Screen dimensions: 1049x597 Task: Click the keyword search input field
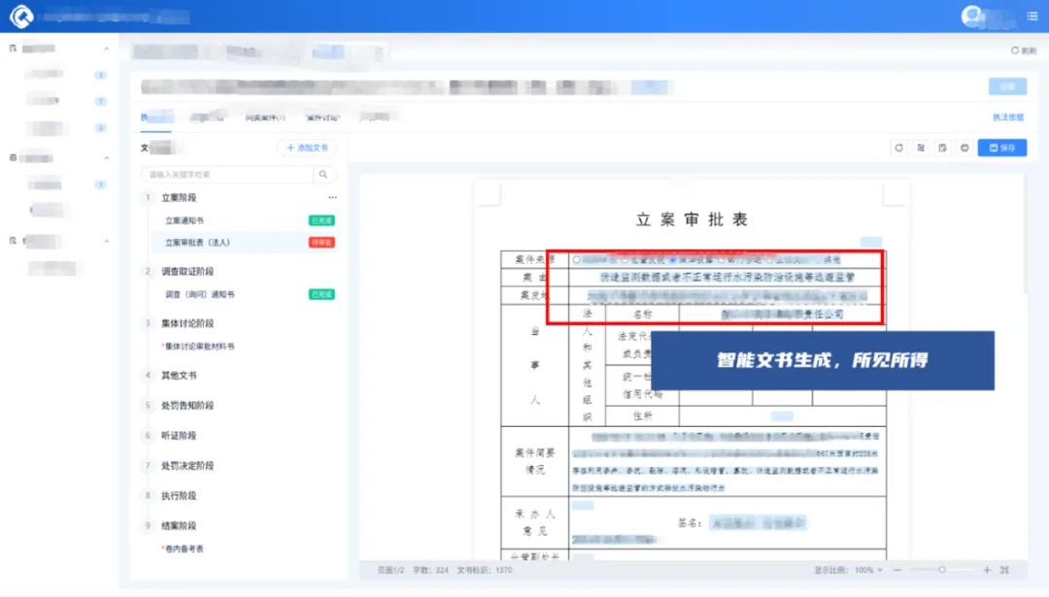point(226,175)
